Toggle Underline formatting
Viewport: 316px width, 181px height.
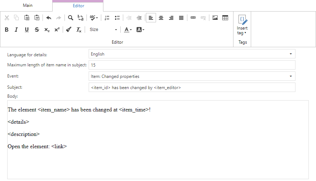point(27,30)
